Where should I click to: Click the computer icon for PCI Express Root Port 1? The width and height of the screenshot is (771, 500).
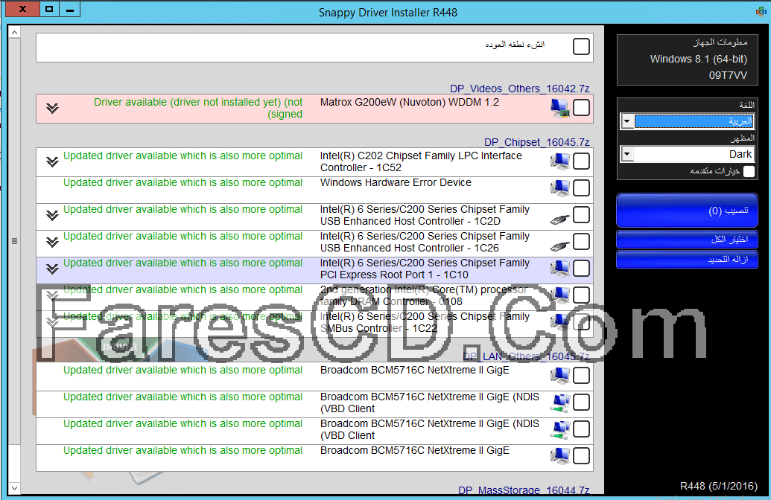(559, 268)
